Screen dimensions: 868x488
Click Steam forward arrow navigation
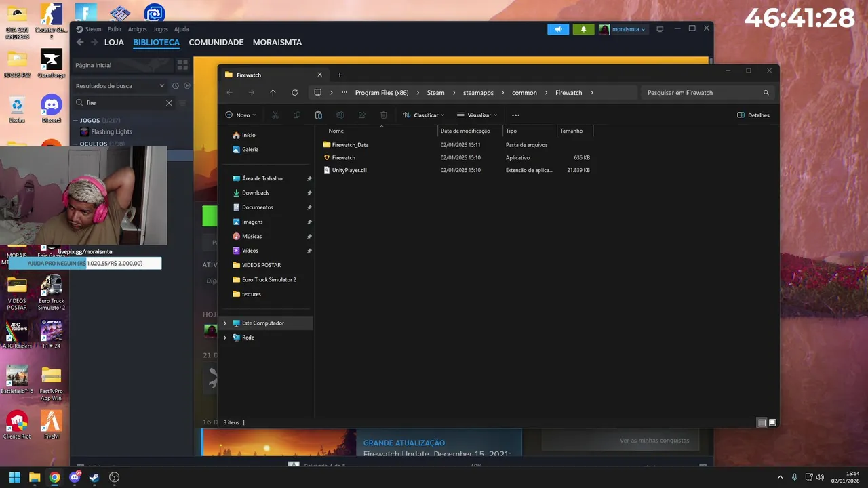[94, 42]
